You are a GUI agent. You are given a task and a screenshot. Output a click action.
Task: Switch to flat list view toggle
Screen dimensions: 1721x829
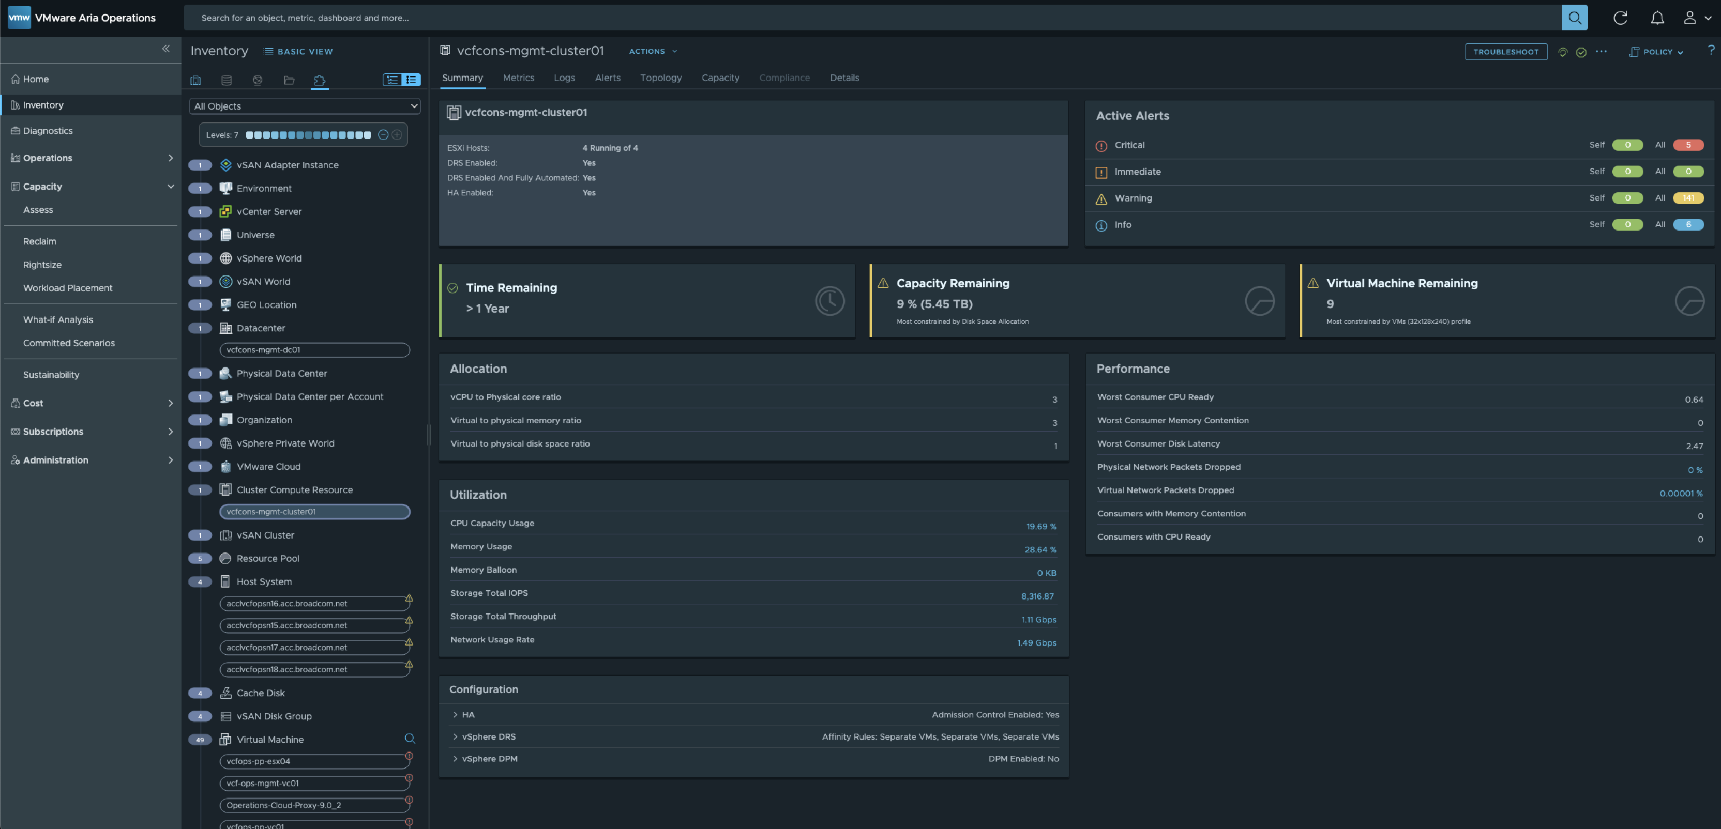(x=411, y=80)
